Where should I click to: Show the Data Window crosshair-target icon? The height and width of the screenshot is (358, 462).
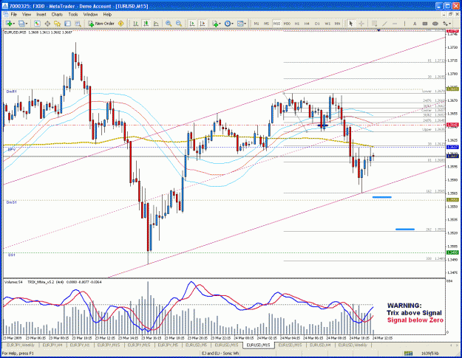[x=47, y=24]
